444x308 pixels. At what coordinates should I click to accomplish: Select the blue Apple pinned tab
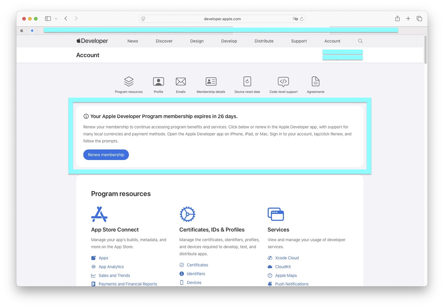tap(32, 30)
